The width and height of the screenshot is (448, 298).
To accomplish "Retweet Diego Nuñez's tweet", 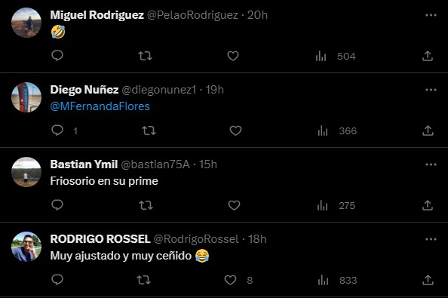I will point(149,131).
